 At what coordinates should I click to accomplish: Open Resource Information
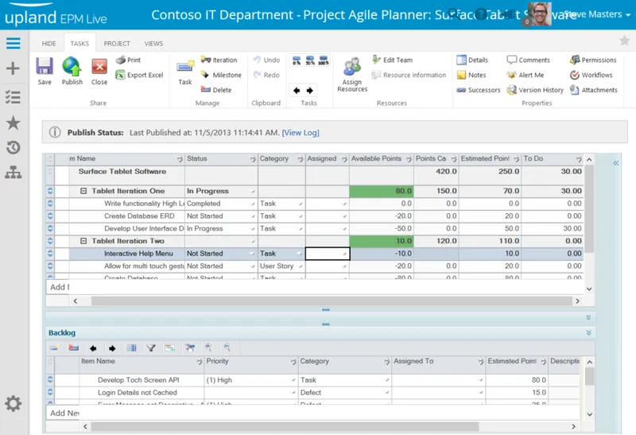click(409, 75)
